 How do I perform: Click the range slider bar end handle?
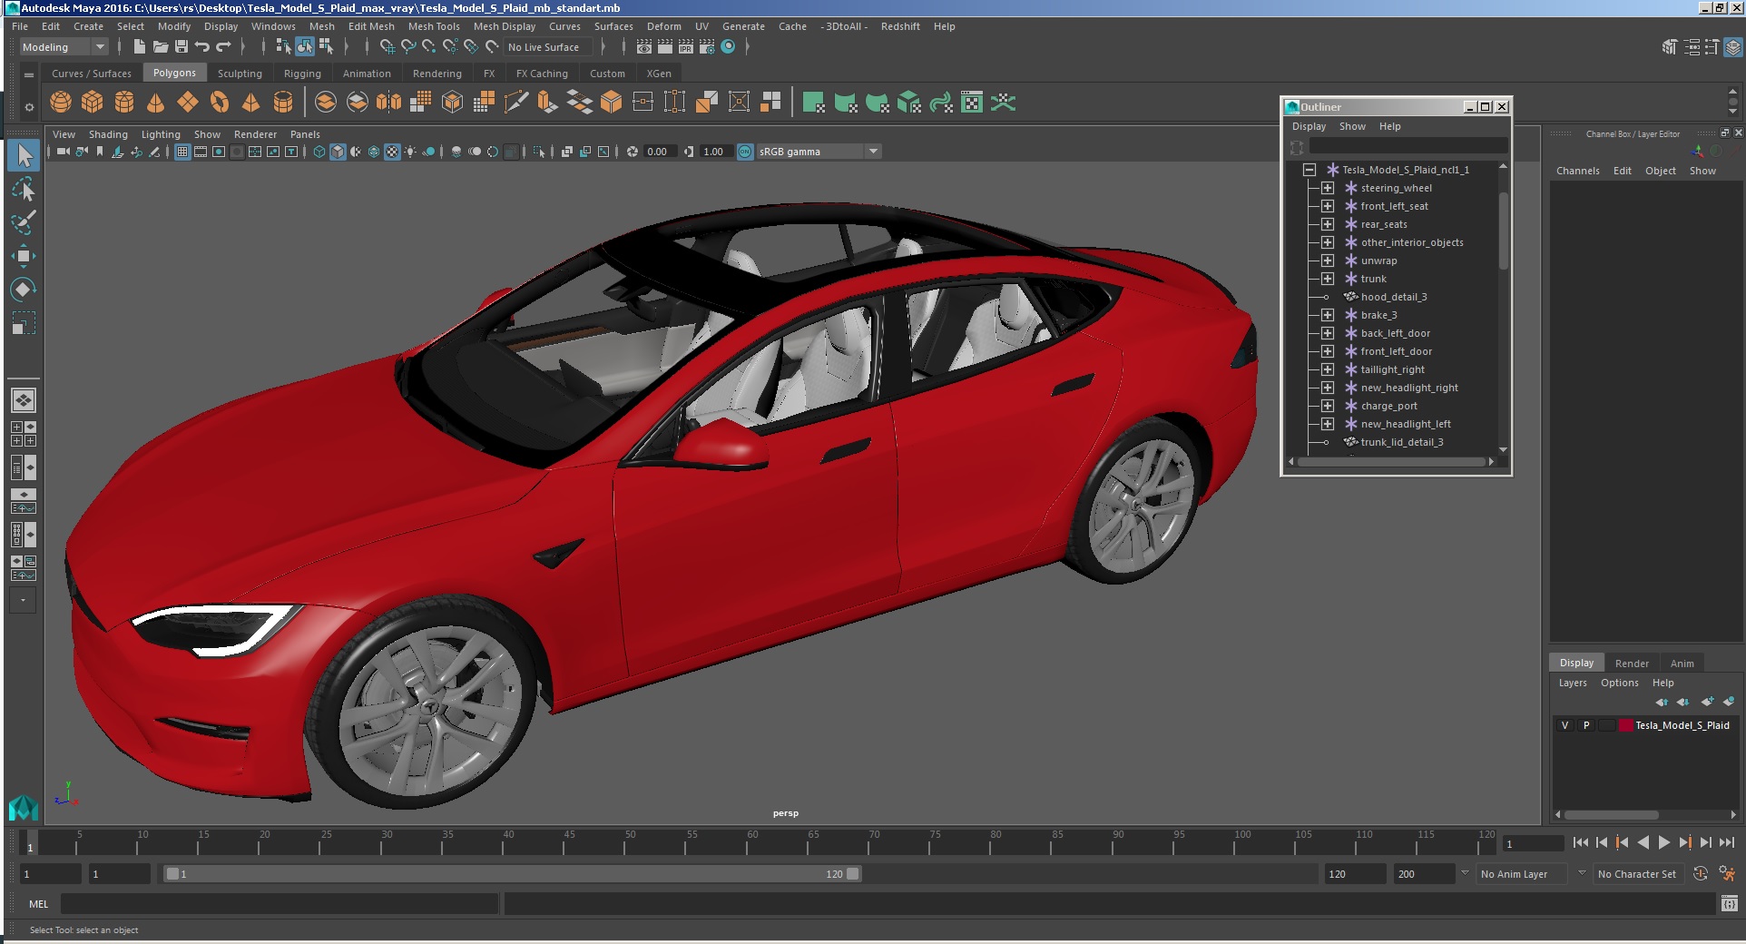(x=853, y=874)
